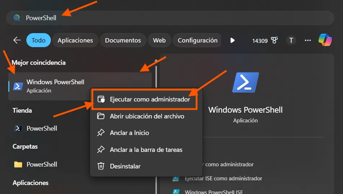The width and height of the screenshot is (343, 194).
Task: Click the Aplicaciones section heading at bottom
Action: pyautogui.click(x=30, y=183)
